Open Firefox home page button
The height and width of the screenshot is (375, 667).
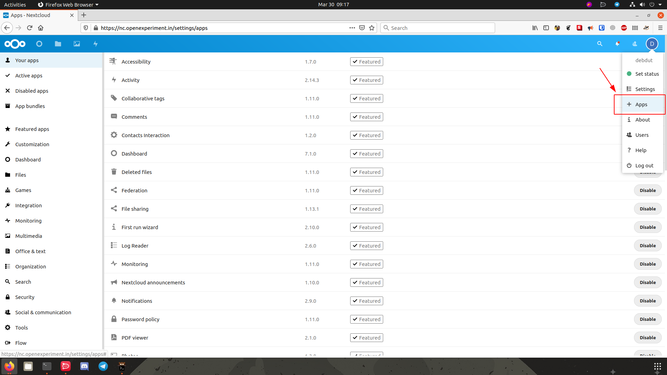(x=41, y=28)
